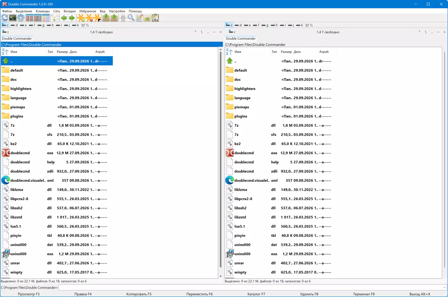Click the Refresh toolbar icon
Screen dimensions: 448x297
pos(5,18)
